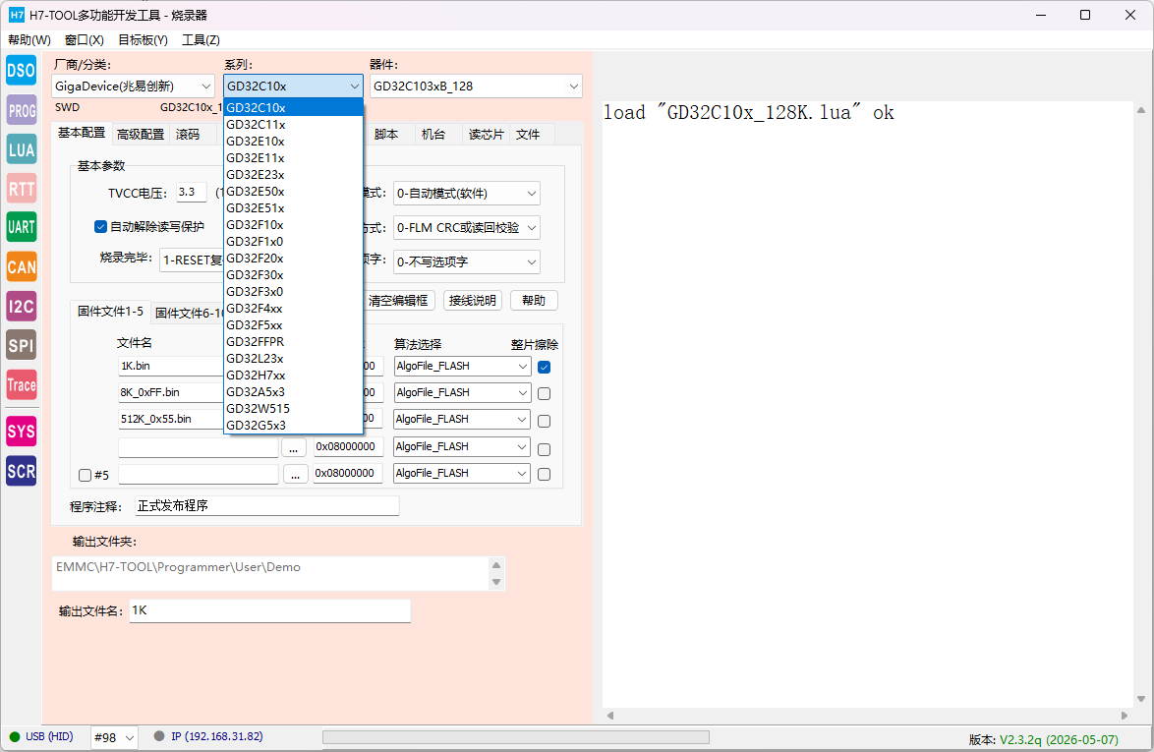Select GD32H7xx from the series list
This screenshot has width=1154, height=752.
point(293,376)
